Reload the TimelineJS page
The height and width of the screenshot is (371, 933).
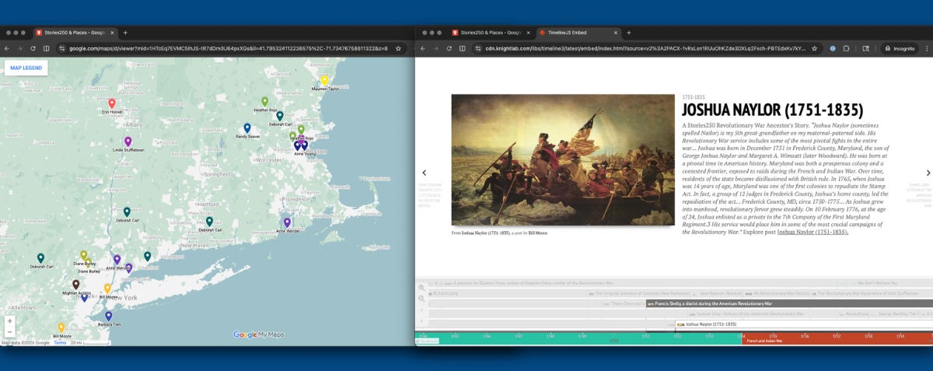tap(449, 48)
